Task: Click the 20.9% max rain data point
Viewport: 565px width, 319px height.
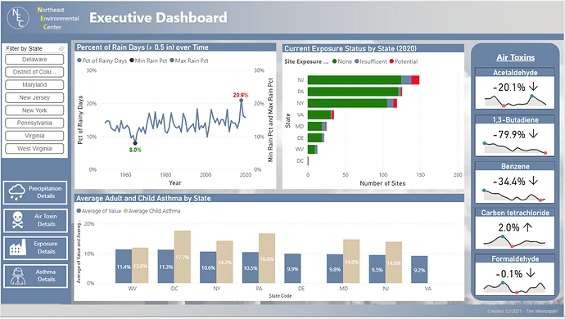Action: coord(242,101)
